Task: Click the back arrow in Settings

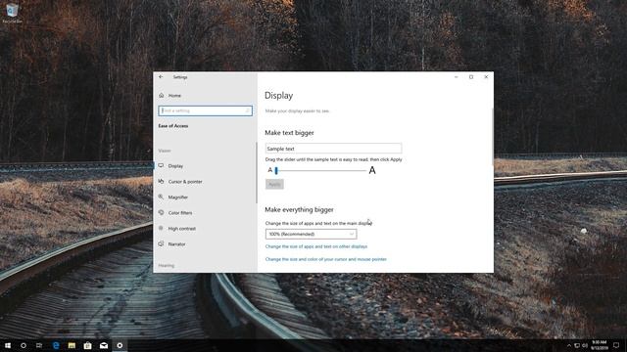Action: click(161, 77)
